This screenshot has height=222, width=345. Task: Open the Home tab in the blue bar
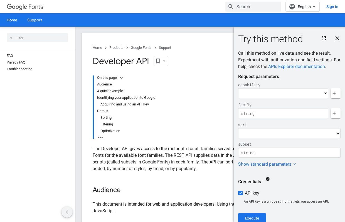coord(12,20)
